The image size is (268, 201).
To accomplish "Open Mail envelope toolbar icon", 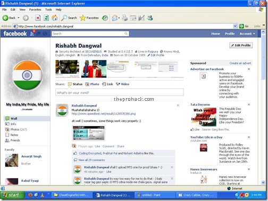I will point(115,18).
